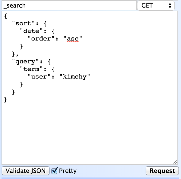Click the Pretty label text
The image size is (181, 179).
tap(68, 171)
